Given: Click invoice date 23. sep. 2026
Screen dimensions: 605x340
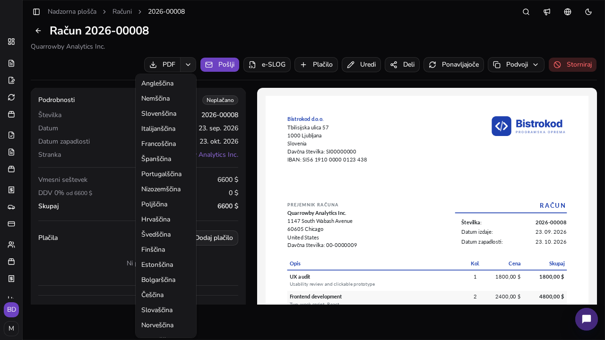Looking at the screenshot, I should pyautogui.click(x=218, y=128).
